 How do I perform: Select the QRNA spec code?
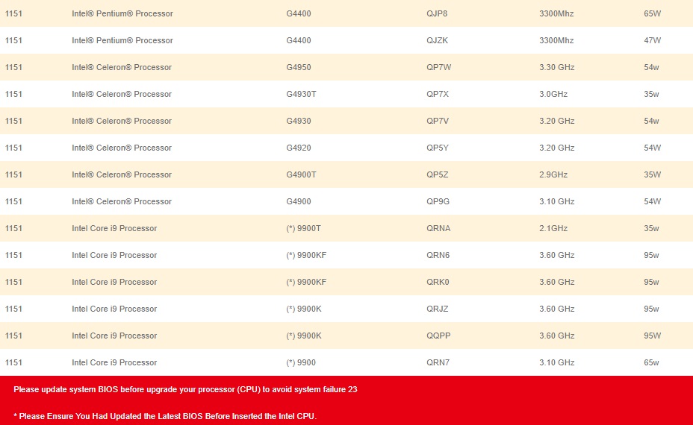point(438,229)
